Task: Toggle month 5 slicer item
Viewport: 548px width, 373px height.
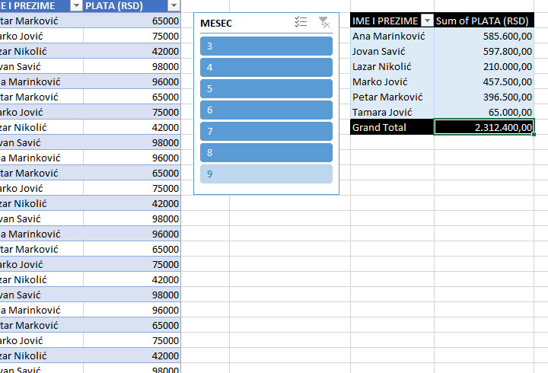Action: (x=266, y=89)
